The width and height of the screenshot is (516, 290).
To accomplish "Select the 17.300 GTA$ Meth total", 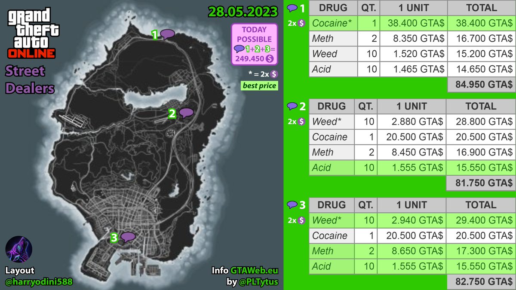I will coord(481,251).
